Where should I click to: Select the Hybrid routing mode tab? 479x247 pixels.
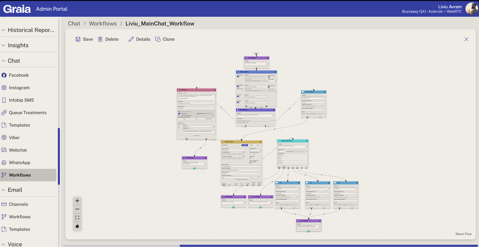pyautogui.click(x=258, y=145)
